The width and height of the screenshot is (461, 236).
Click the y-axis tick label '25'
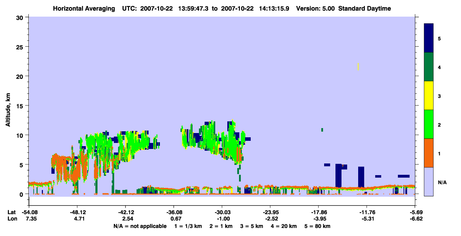(x=21, y=47)
